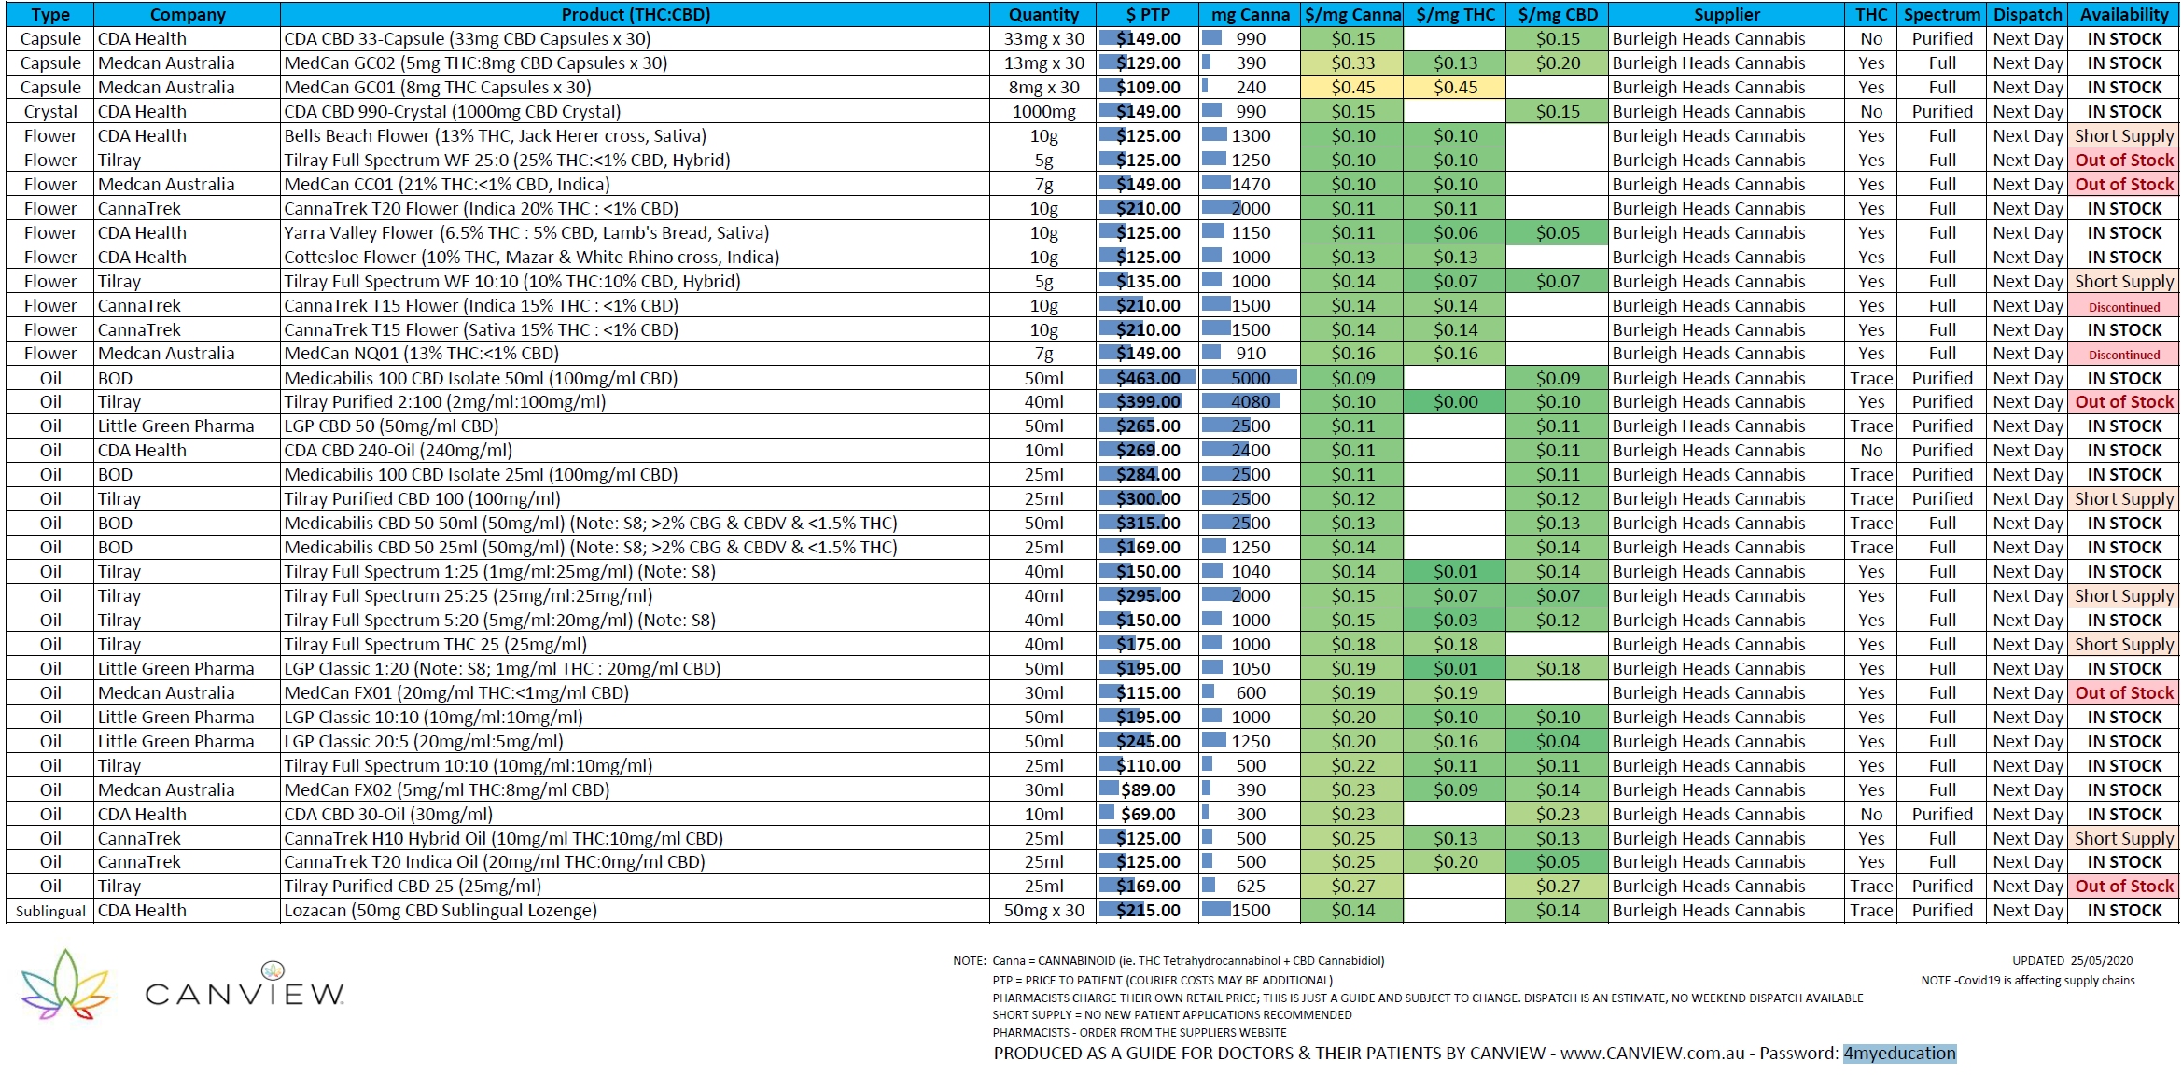Click the $295.00 price cell
The height and width of the screenshot is (1075, 2182).
point(1148,596)
